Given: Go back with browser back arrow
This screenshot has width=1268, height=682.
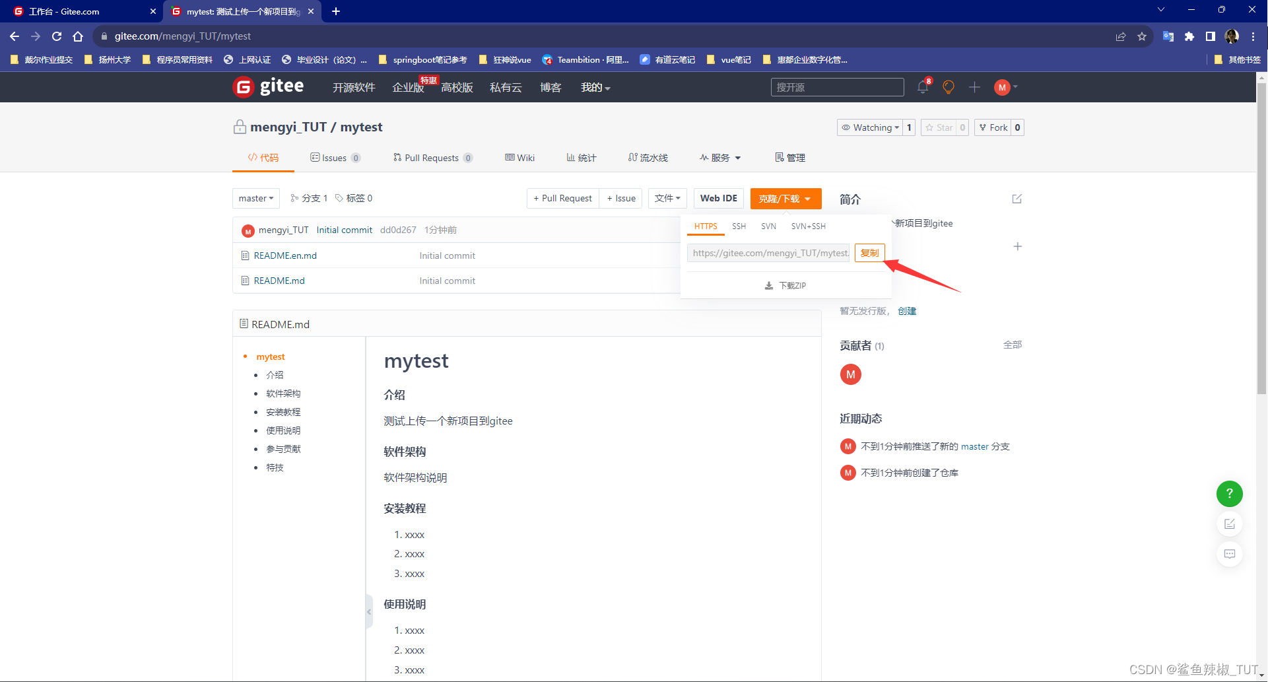Looking at the screenshot, I should coord(15,36).
